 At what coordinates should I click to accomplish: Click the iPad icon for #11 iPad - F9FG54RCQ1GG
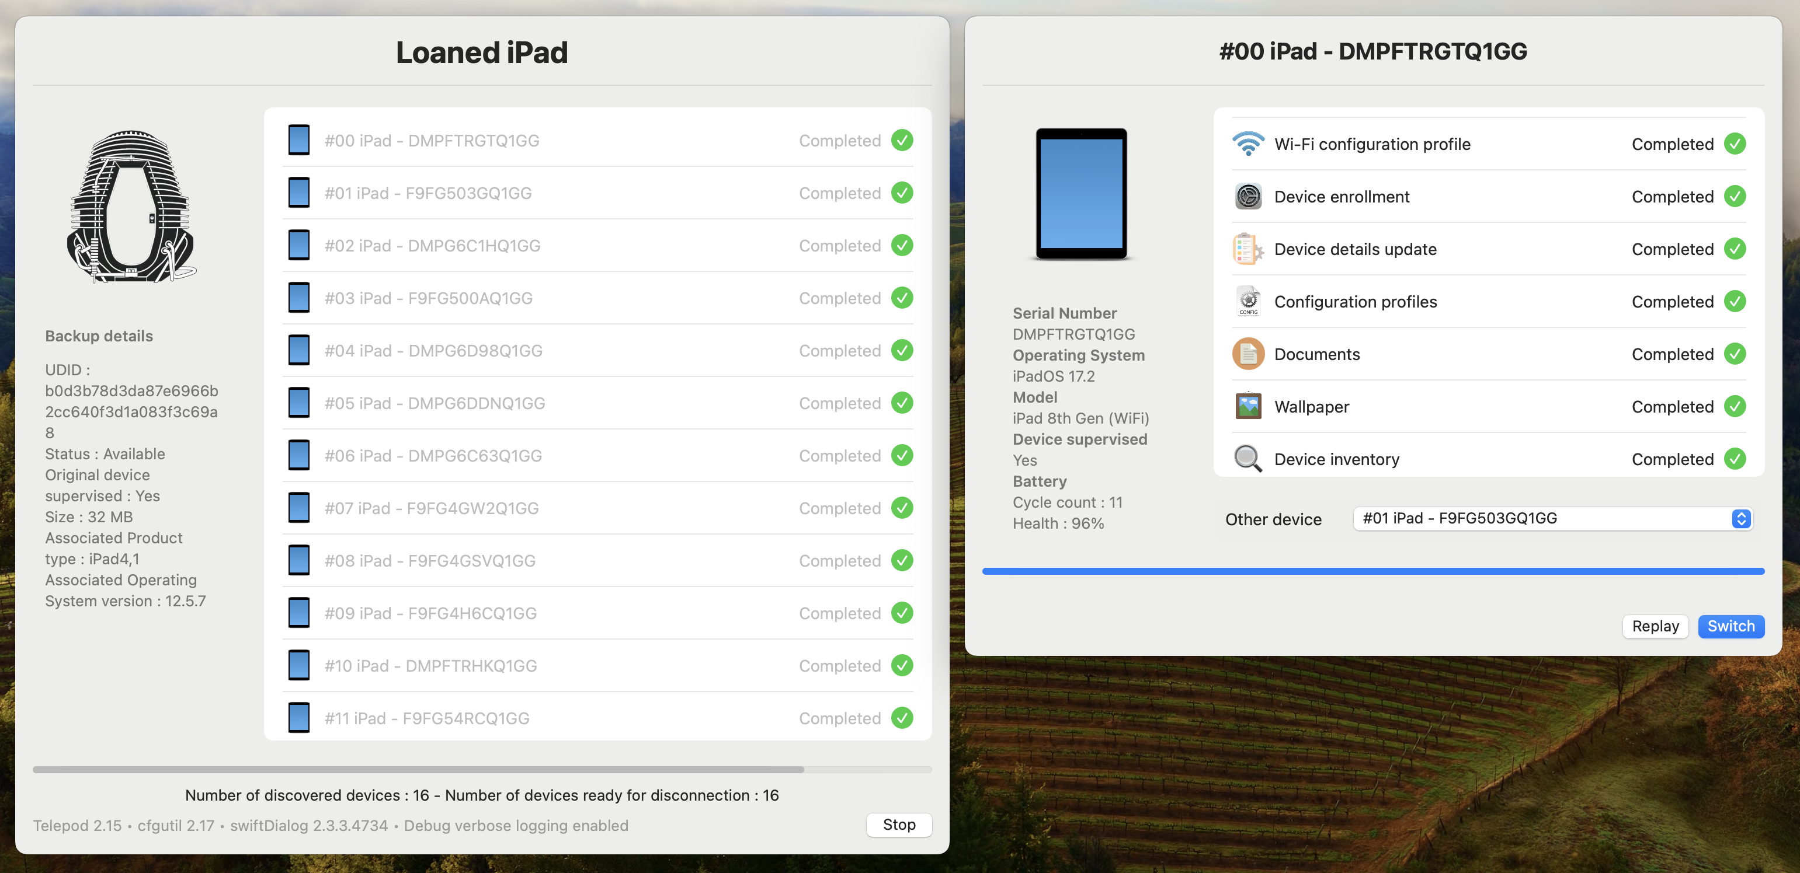click(x=299, y=718)
